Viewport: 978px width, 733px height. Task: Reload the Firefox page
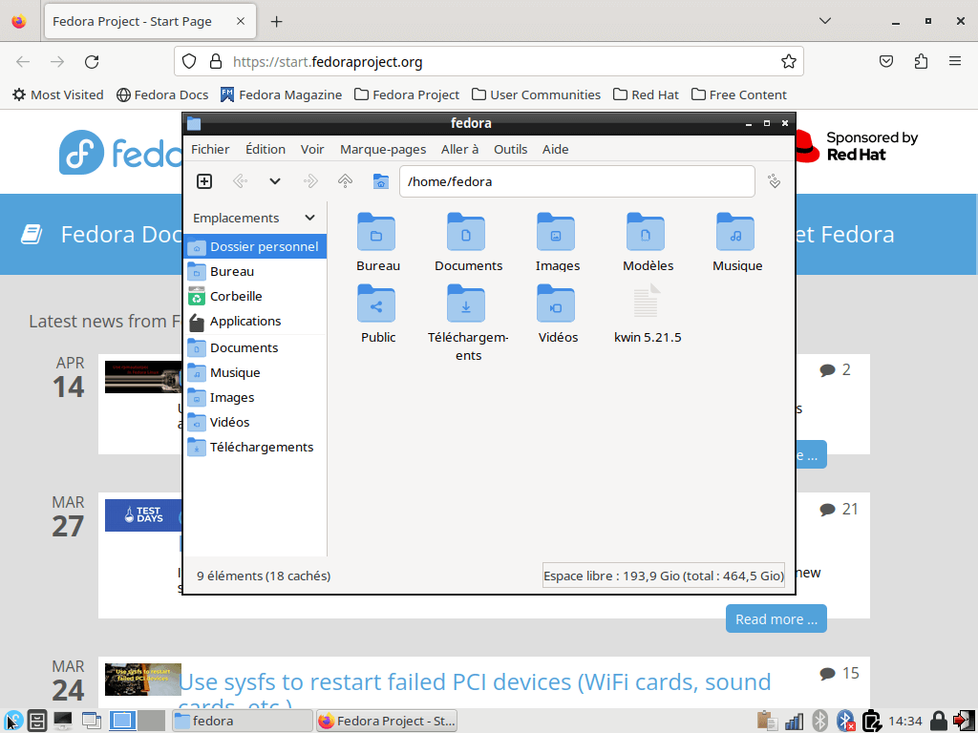(92, 62)
